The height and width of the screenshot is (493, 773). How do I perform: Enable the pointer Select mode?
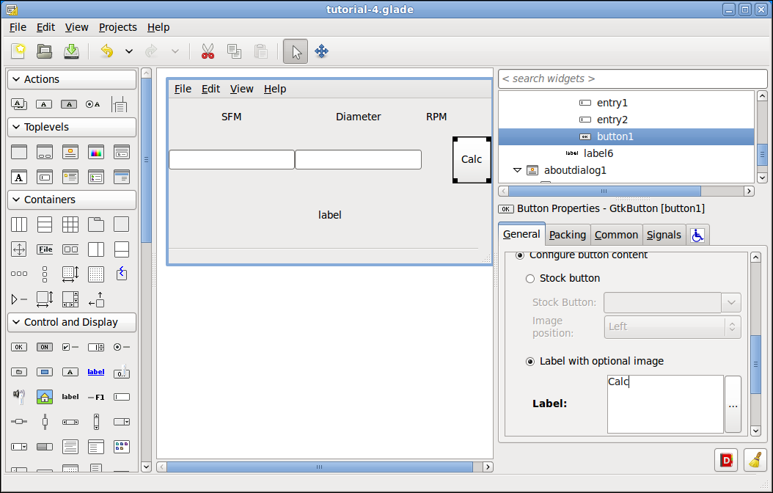point(296,51)
